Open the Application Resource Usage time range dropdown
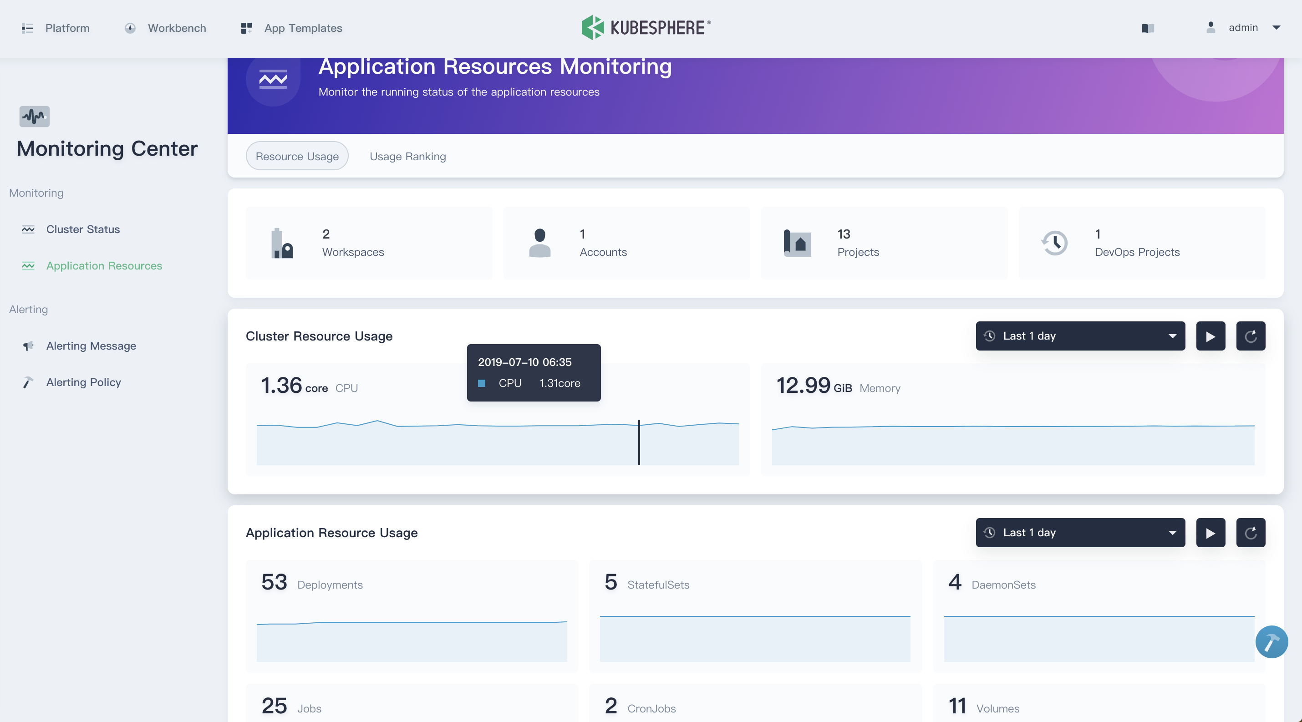The height and width of the screenshot is (722, 1302). pos(1080,533)
